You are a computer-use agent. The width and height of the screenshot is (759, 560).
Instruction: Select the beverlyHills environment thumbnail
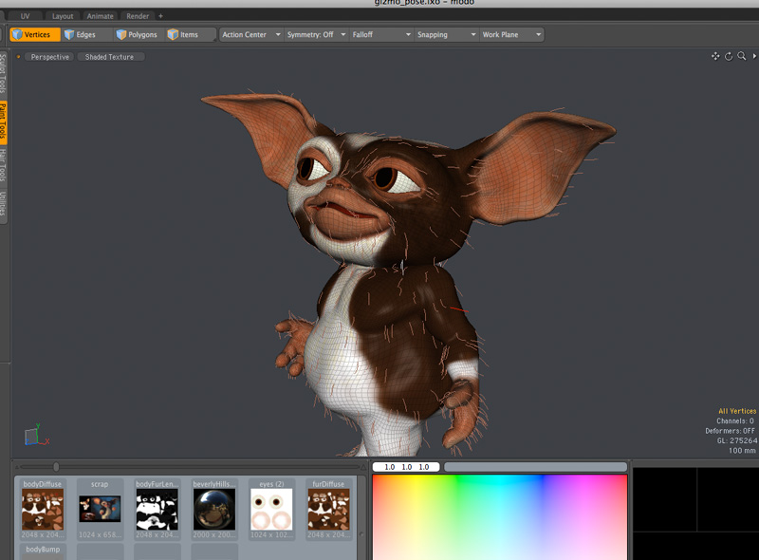(214, 509)
